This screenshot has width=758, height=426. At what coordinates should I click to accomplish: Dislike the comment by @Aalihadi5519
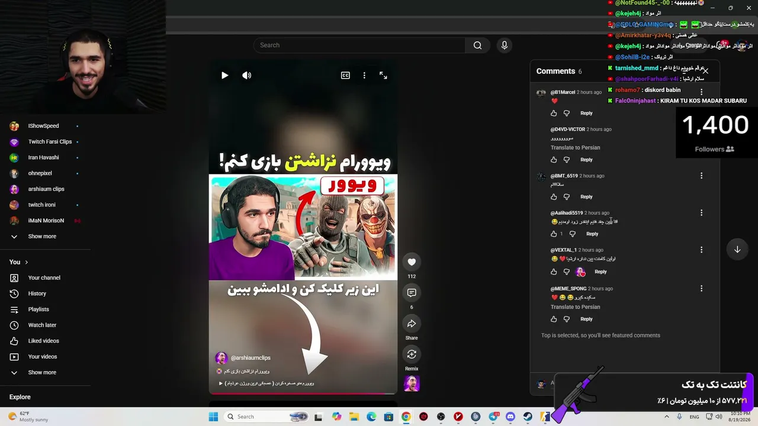point(572,234)
